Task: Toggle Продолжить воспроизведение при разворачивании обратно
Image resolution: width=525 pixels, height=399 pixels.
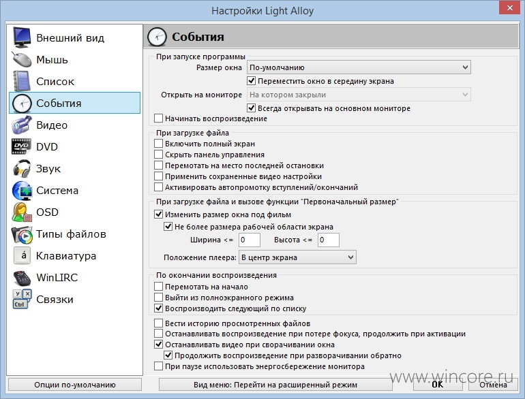Action: [168, 355]
